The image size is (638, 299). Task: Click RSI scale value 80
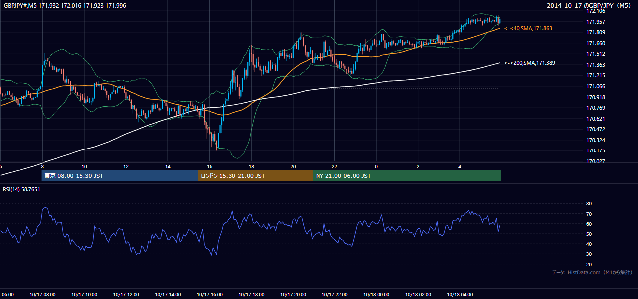point(589,204)
